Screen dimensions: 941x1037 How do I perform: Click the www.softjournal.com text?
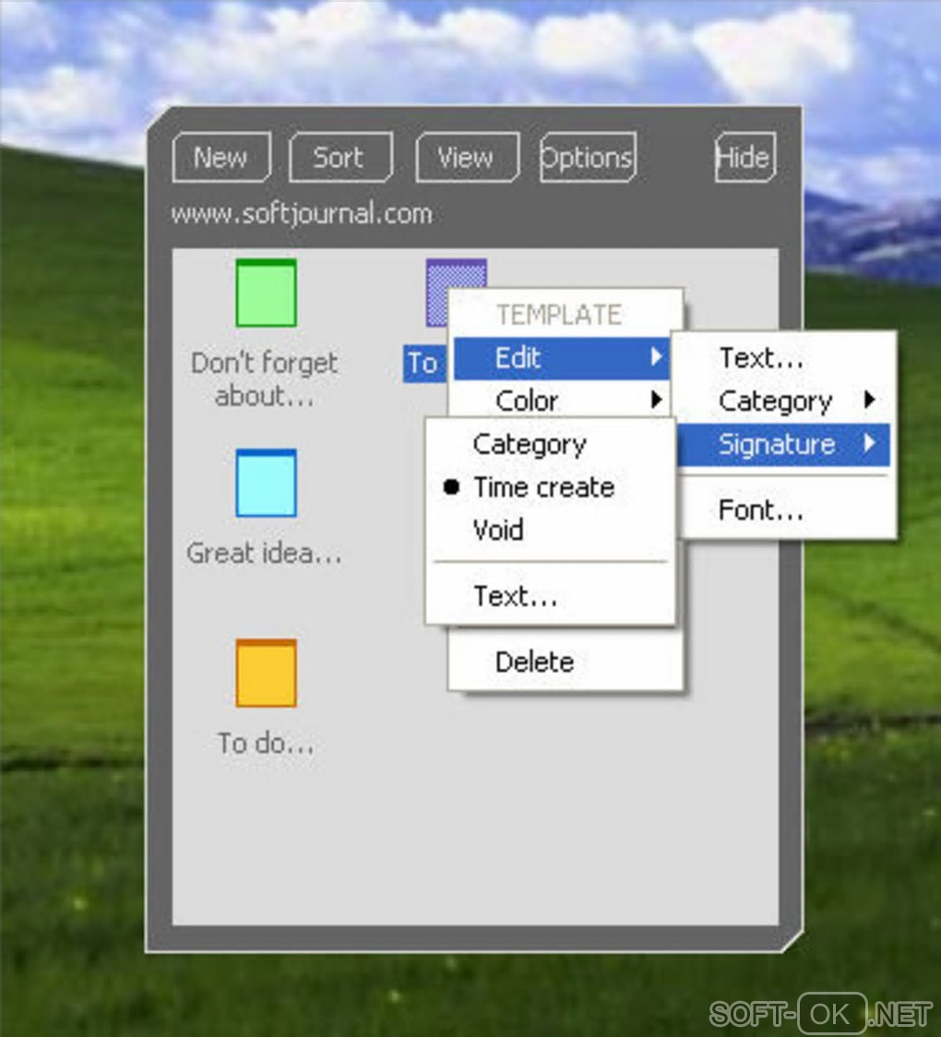point(302,214)
